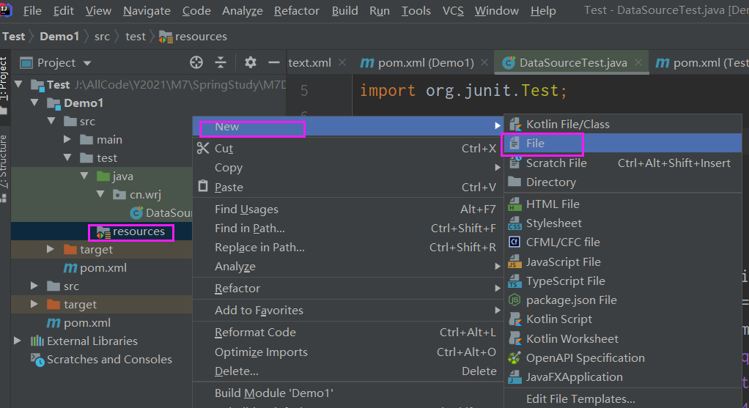This screenshot has width=749, height=408.
Task: Click the JavaScript File icon
Action: (514, 262)
